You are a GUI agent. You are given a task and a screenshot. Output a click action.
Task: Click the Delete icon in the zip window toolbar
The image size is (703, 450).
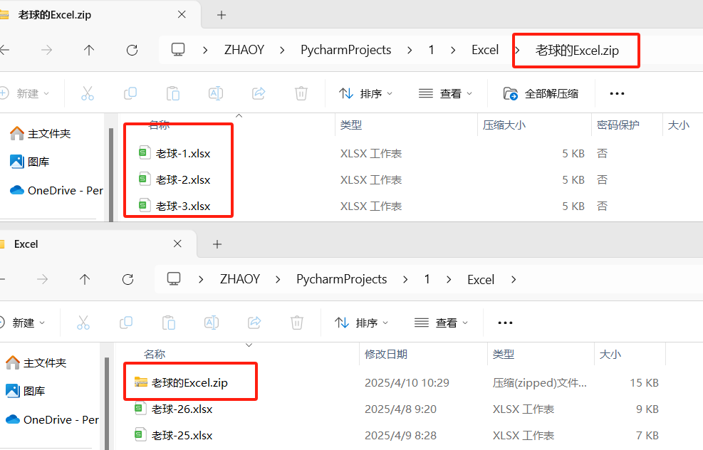(300, 93)
